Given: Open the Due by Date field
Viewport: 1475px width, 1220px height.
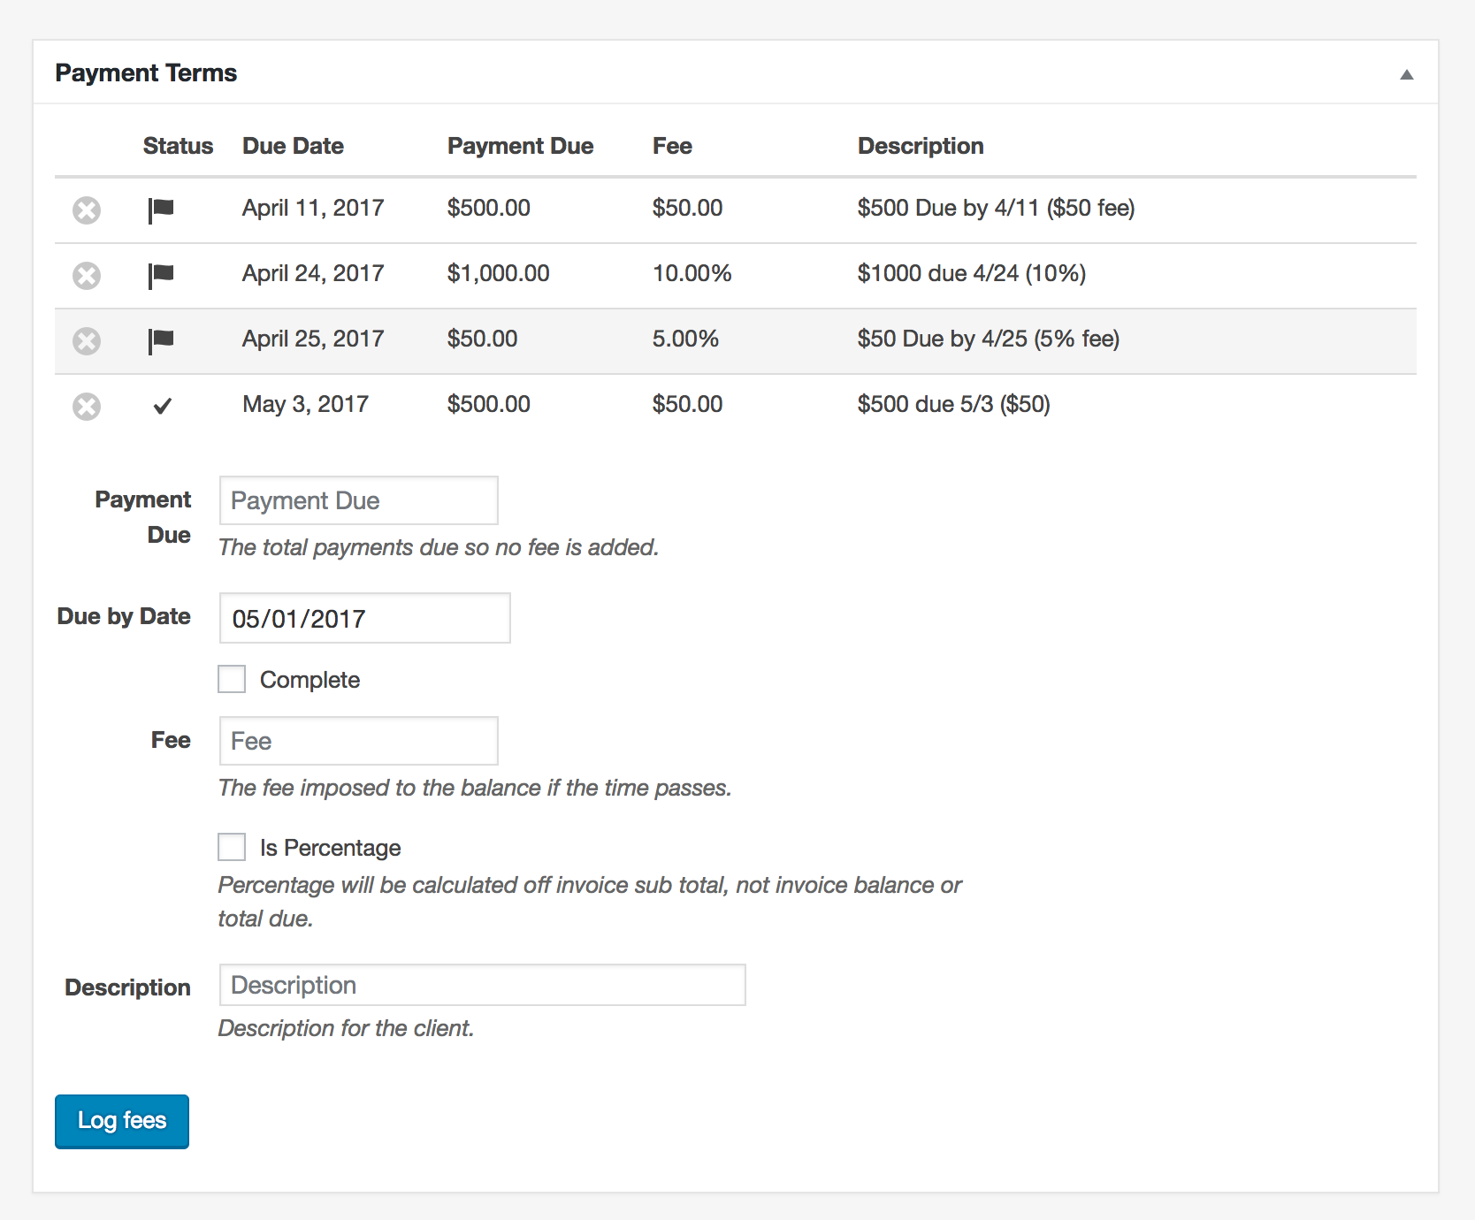Looking at the screenshot, I should [364, 618].
